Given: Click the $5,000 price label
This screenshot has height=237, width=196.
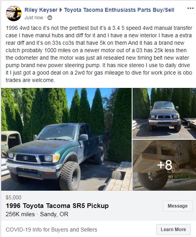Looking at the screenshot, I should (x=13, y=197).
